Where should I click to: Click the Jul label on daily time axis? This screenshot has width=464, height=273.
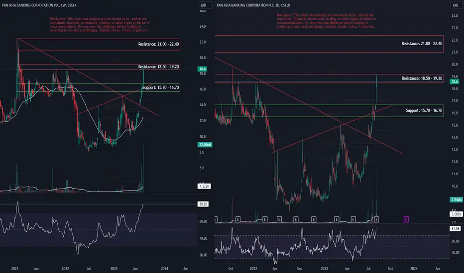(x=368, y=269)
